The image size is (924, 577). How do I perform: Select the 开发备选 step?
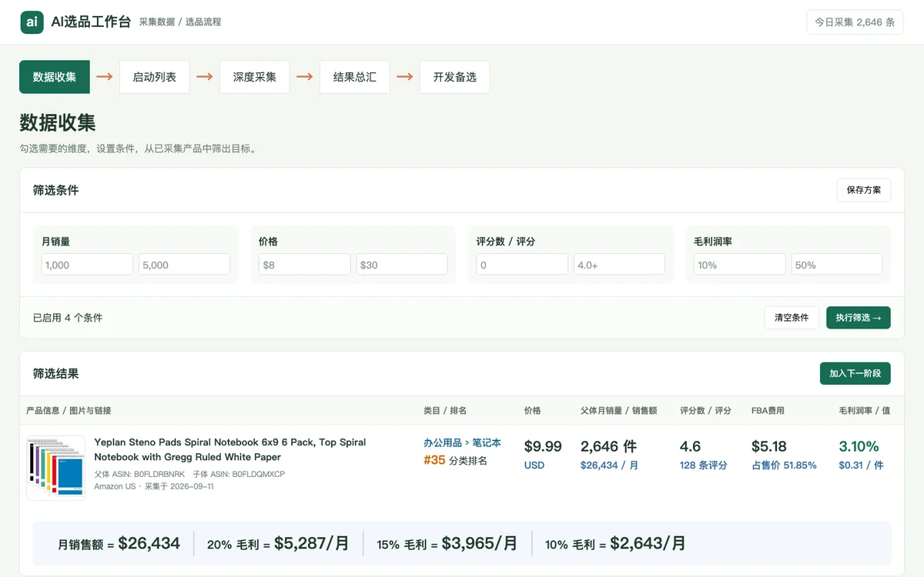pyautogui.click(x=455, y=77)
